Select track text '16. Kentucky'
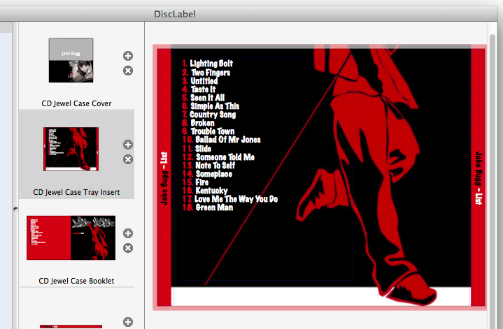This screenshot has height=329, width=503. 205,191
